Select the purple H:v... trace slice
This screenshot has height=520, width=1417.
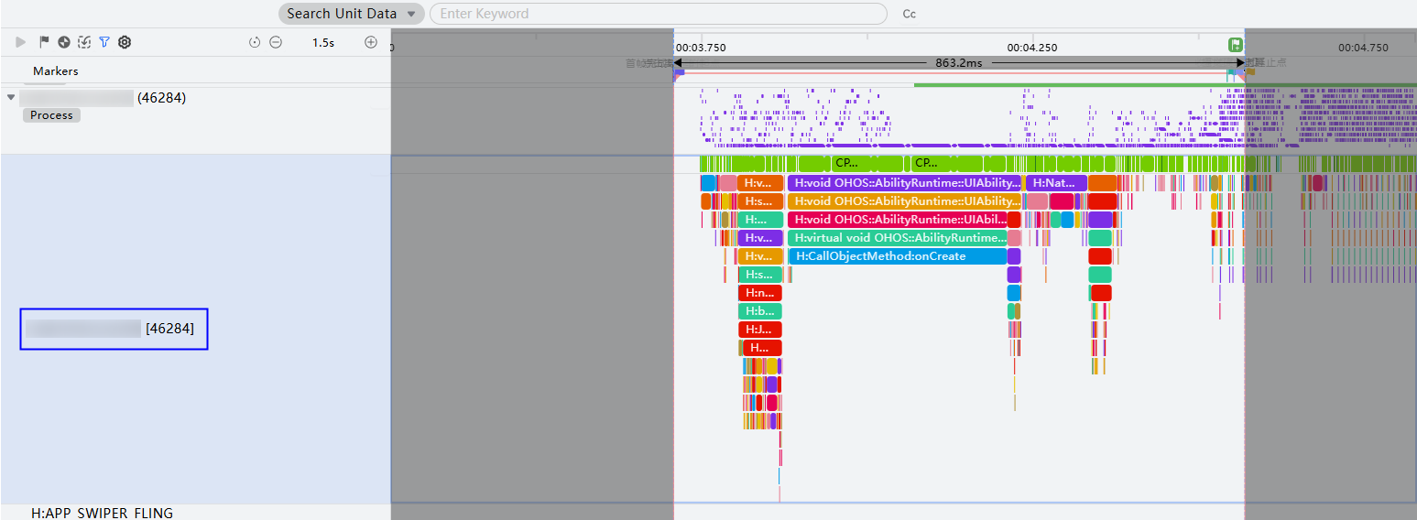click(x=760, y=238)
